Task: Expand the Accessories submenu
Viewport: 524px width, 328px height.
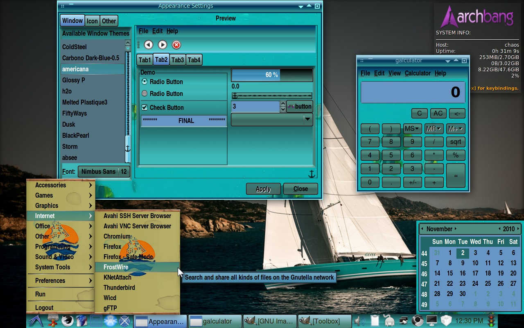Action: click(x=61, y=185)
